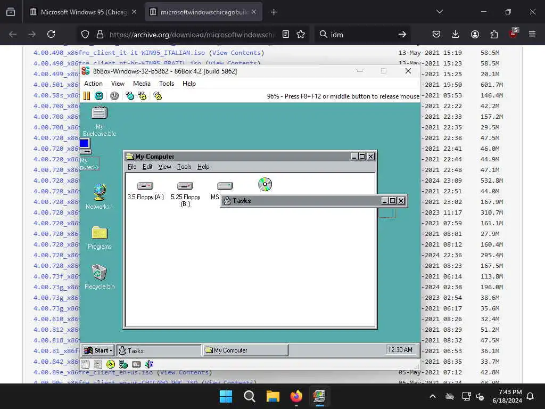The width and height of the screenshot is (545, 409).
Task: Open the Firefox extensions puzzle icon
Action: (x=494, y=34)
